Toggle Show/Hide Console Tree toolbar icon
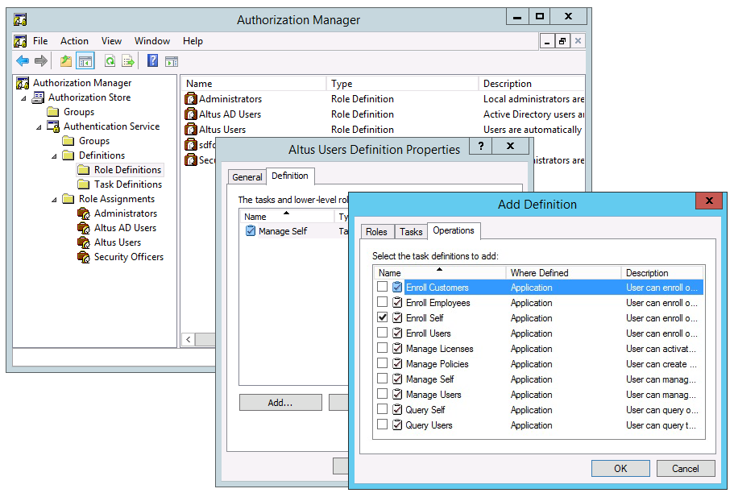 [x=85, y=61]
